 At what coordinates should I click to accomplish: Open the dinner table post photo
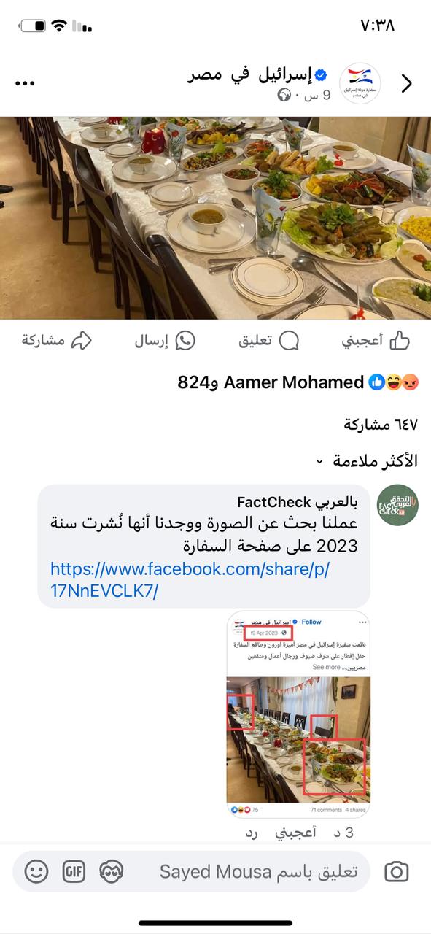pos(215,218)
